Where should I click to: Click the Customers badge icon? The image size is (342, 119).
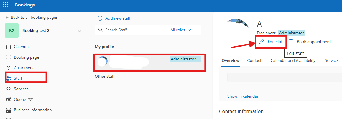[x=9, y=68]
